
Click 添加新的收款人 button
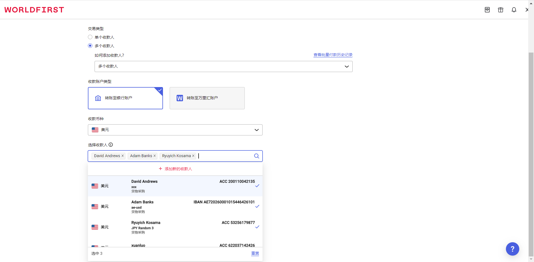[175, 169]
